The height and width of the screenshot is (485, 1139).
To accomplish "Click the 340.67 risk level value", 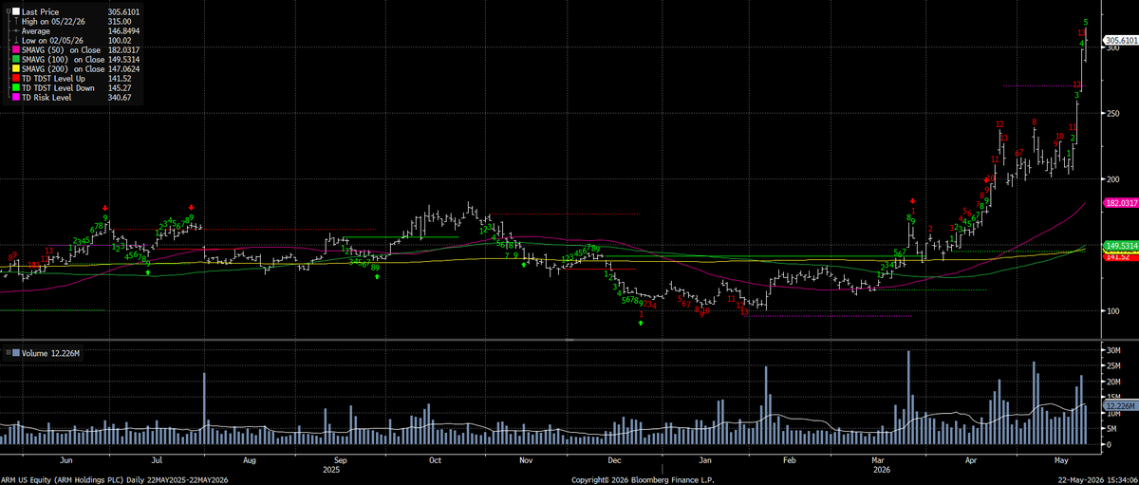I will (120, 97).
